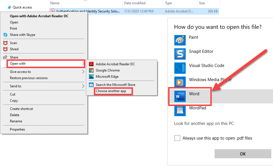
Task: Expand the Open with submenu arrow
Action: click(83, 64)
